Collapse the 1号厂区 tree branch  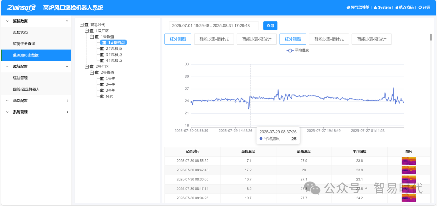87,31
